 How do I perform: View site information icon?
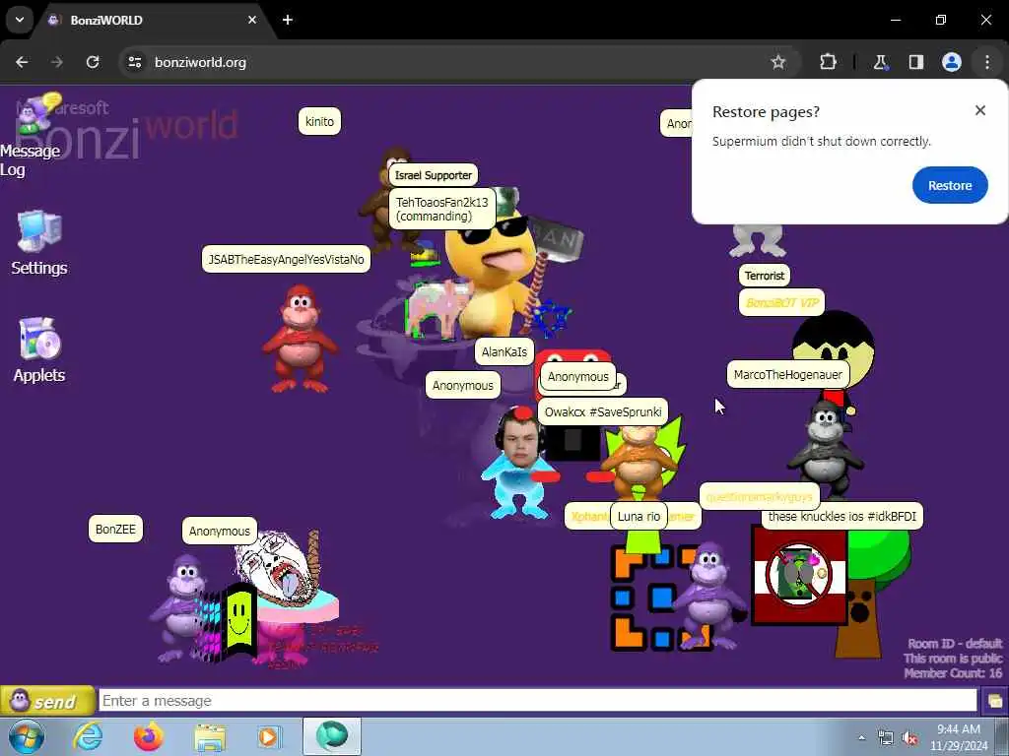click(134, 62)
